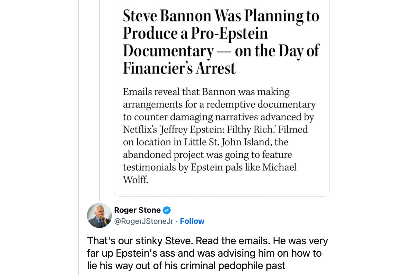The height and width of the screenshot is (275, 413).
Task: Follow Roger Stone's account
Action: tap(192, 221)
